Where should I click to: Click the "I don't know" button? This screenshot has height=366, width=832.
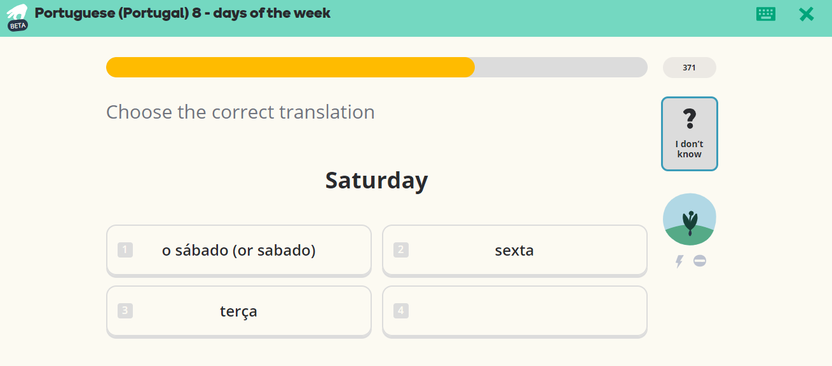[690, 134]
